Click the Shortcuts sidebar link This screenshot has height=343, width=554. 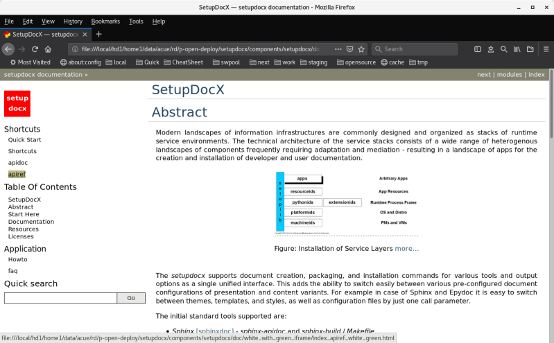[x=22, y=151]
